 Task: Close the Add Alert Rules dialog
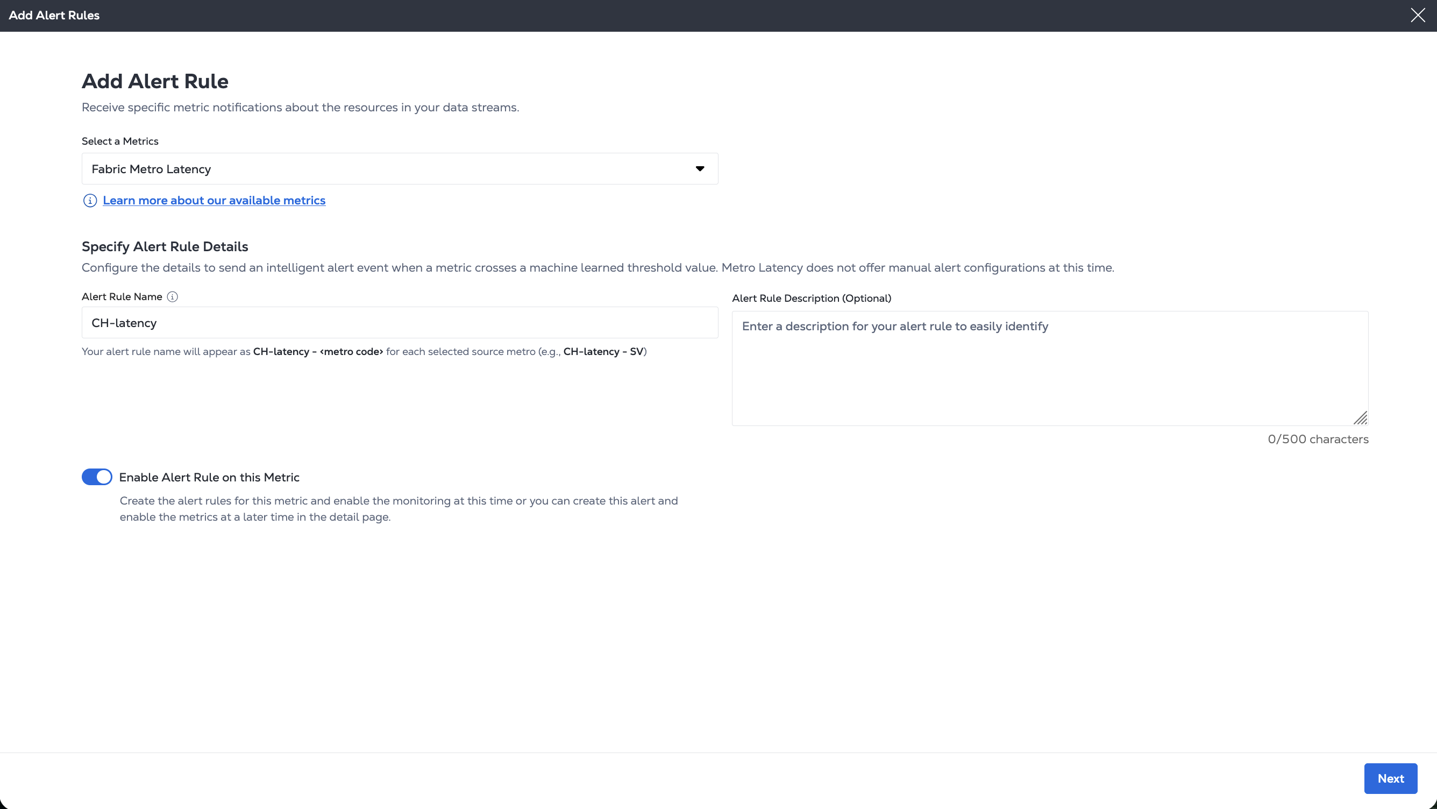click(1418, 15)
